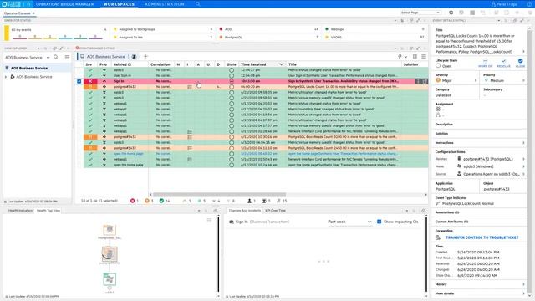Image resolution: width=535 pixels, height=301 pixels.
Task: Switch to the Changes And Incidents tab
Action: pos(245,211)
